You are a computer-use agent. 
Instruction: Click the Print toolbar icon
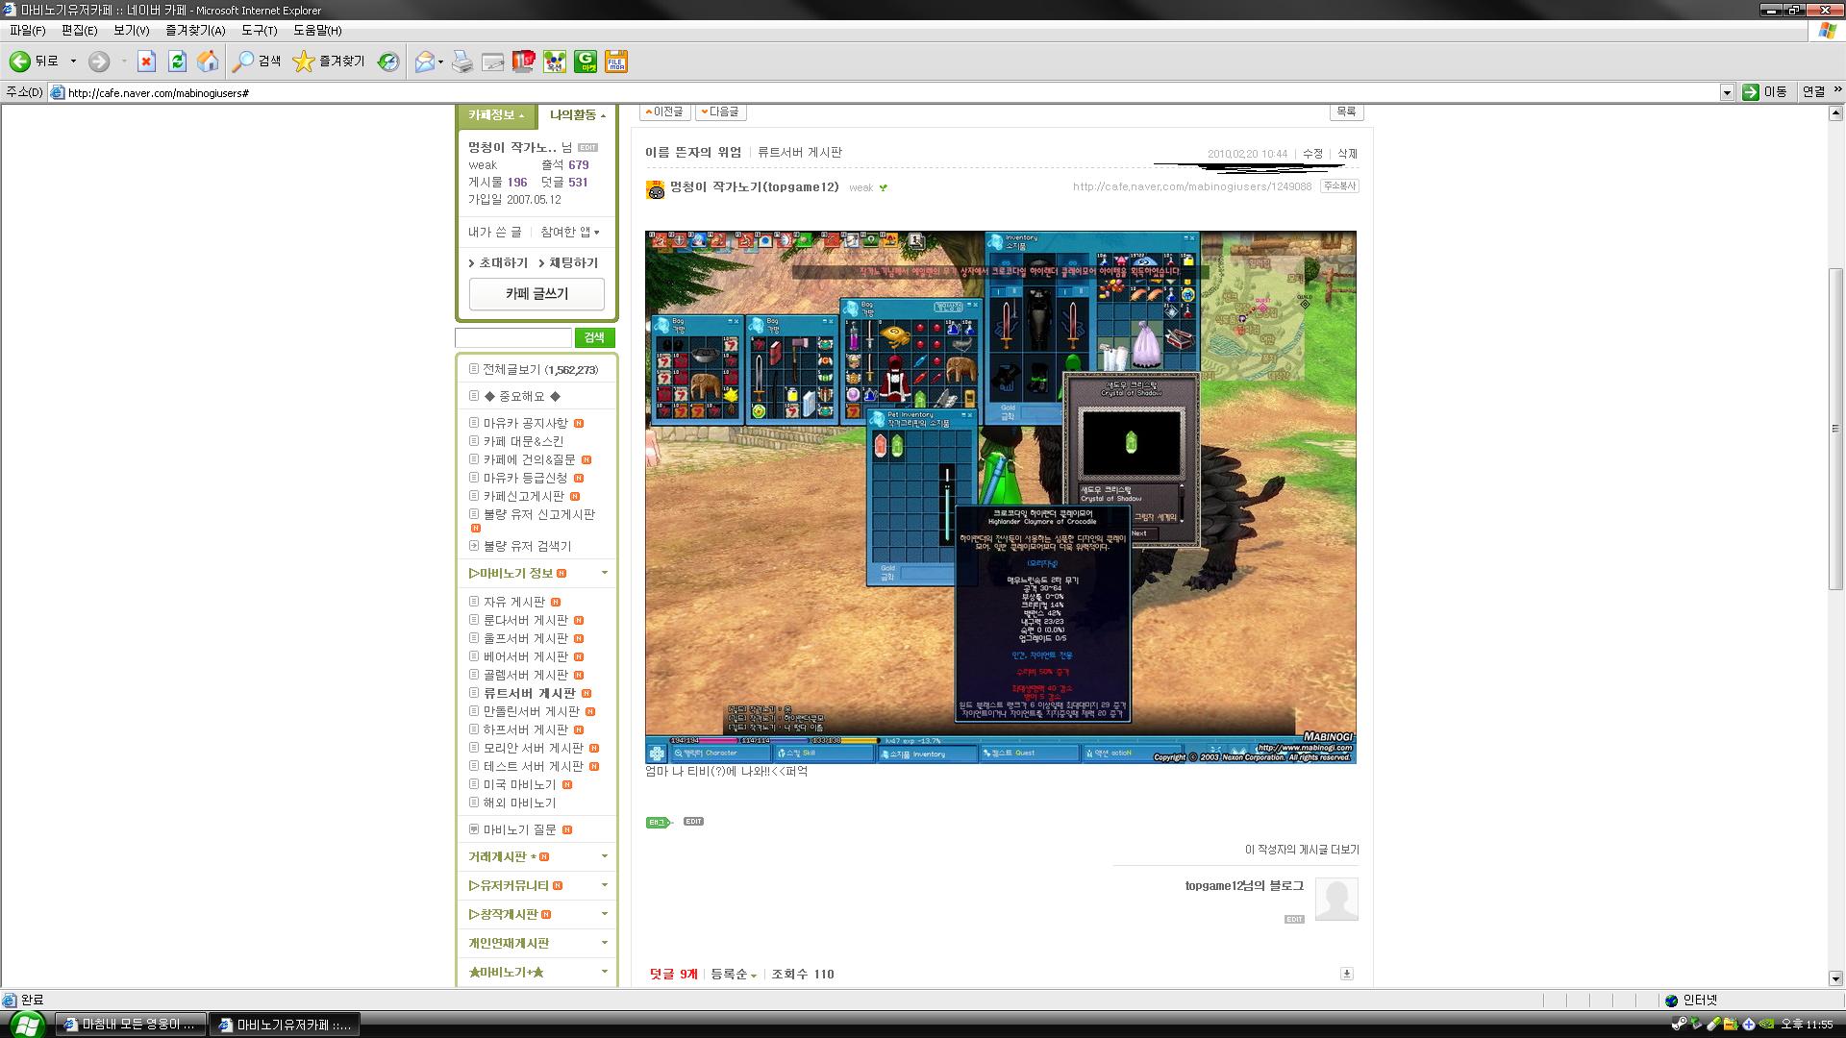[462, 62]
